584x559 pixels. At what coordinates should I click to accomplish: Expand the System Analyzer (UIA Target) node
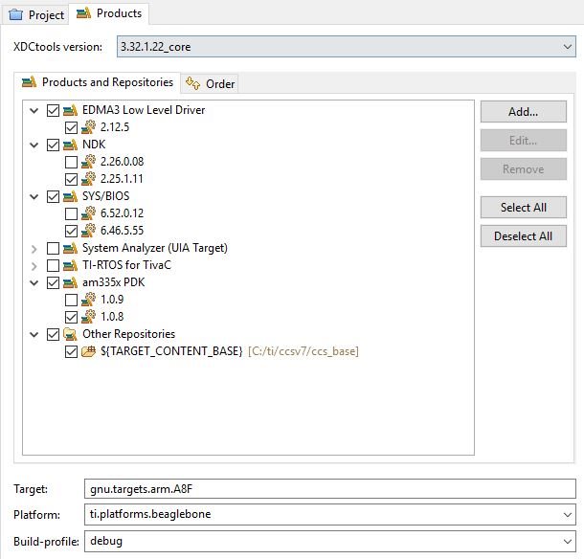point(34,249)
